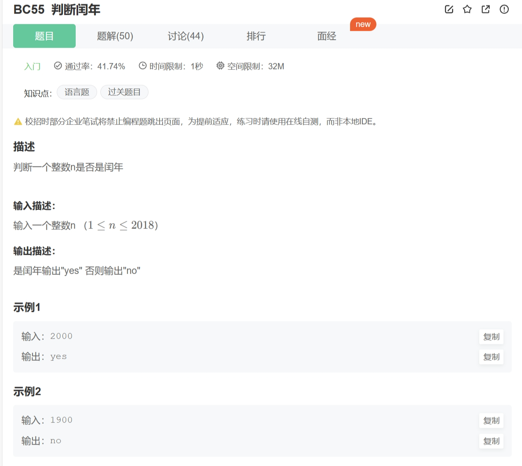This screenshot has width=522, height=466.
Task: Click the yellow warning triangle icon
Action: pyautogui.click(x=17, y=121)
